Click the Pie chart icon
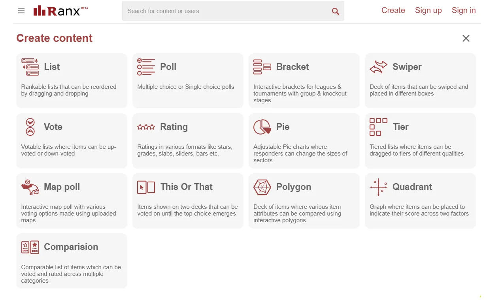The image size is (502, 300). (262, 127)
